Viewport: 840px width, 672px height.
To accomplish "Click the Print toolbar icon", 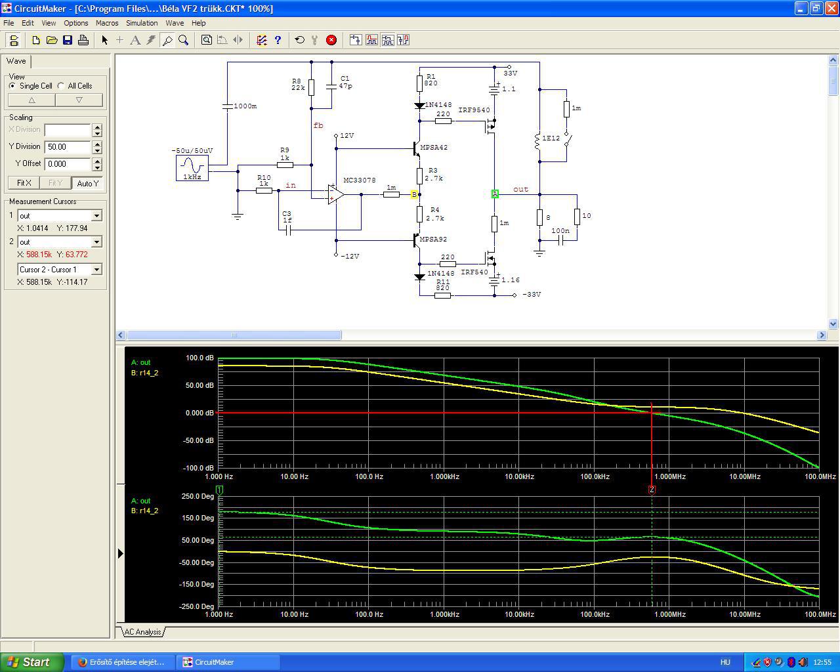I will [83, 40].
